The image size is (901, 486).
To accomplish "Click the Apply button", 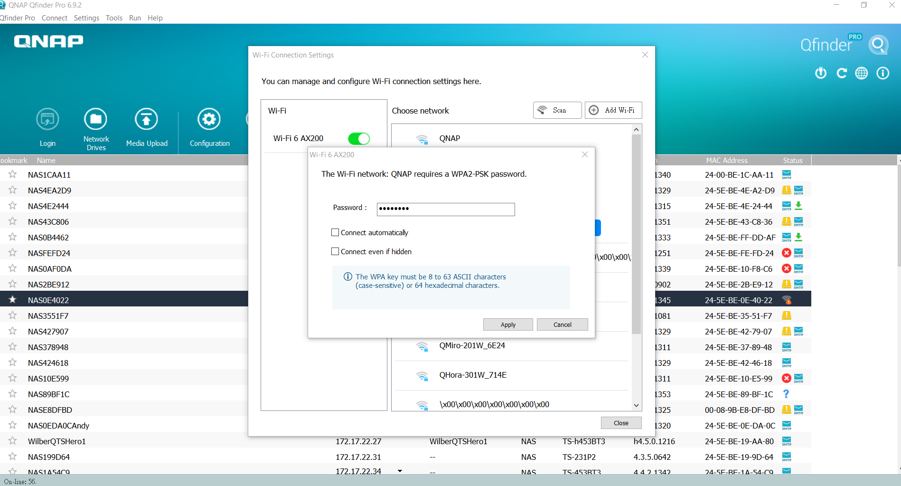I will coord(508,324).
